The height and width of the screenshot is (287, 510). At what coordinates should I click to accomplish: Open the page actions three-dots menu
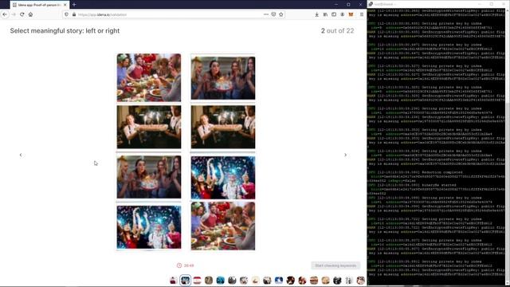tap(266, 14)
